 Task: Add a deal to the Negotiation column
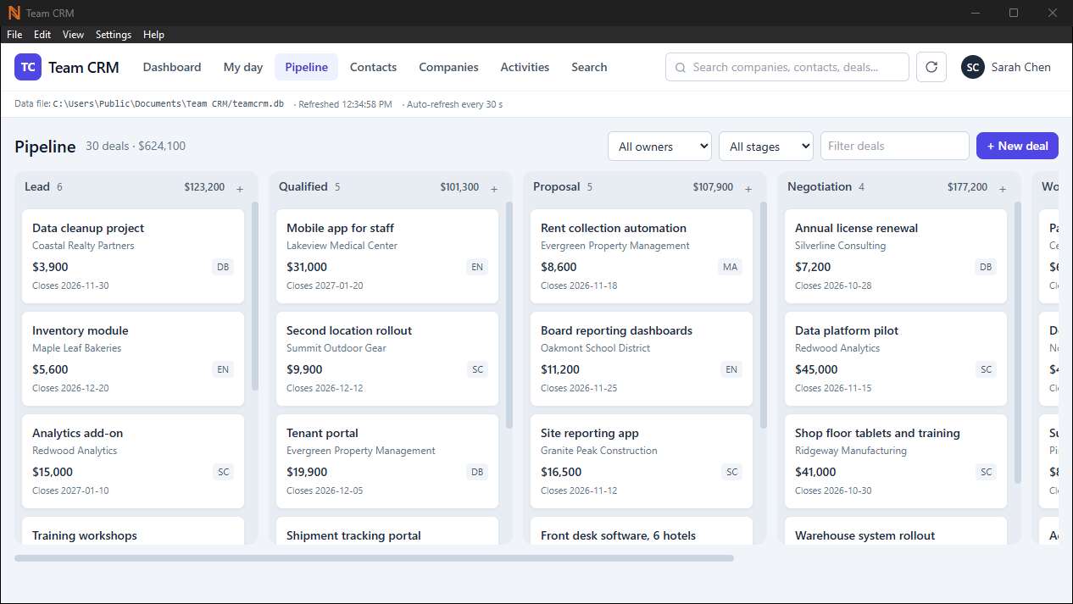(x=1003, y=188)
